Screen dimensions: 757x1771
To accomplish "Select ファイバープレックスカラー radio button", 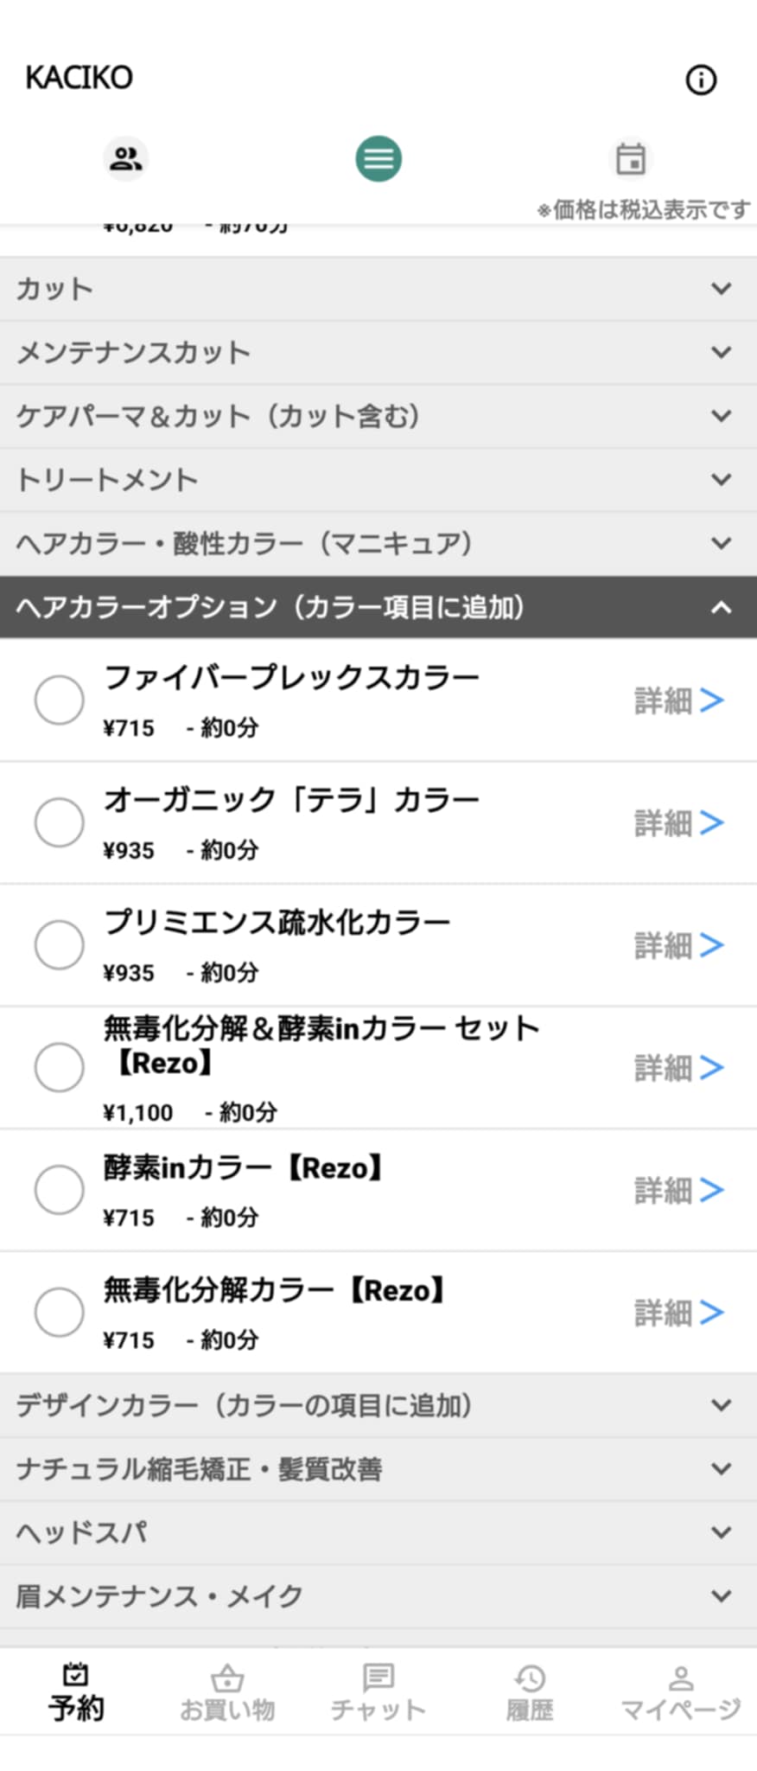I will pyautogui.click(x=59, y=700).
